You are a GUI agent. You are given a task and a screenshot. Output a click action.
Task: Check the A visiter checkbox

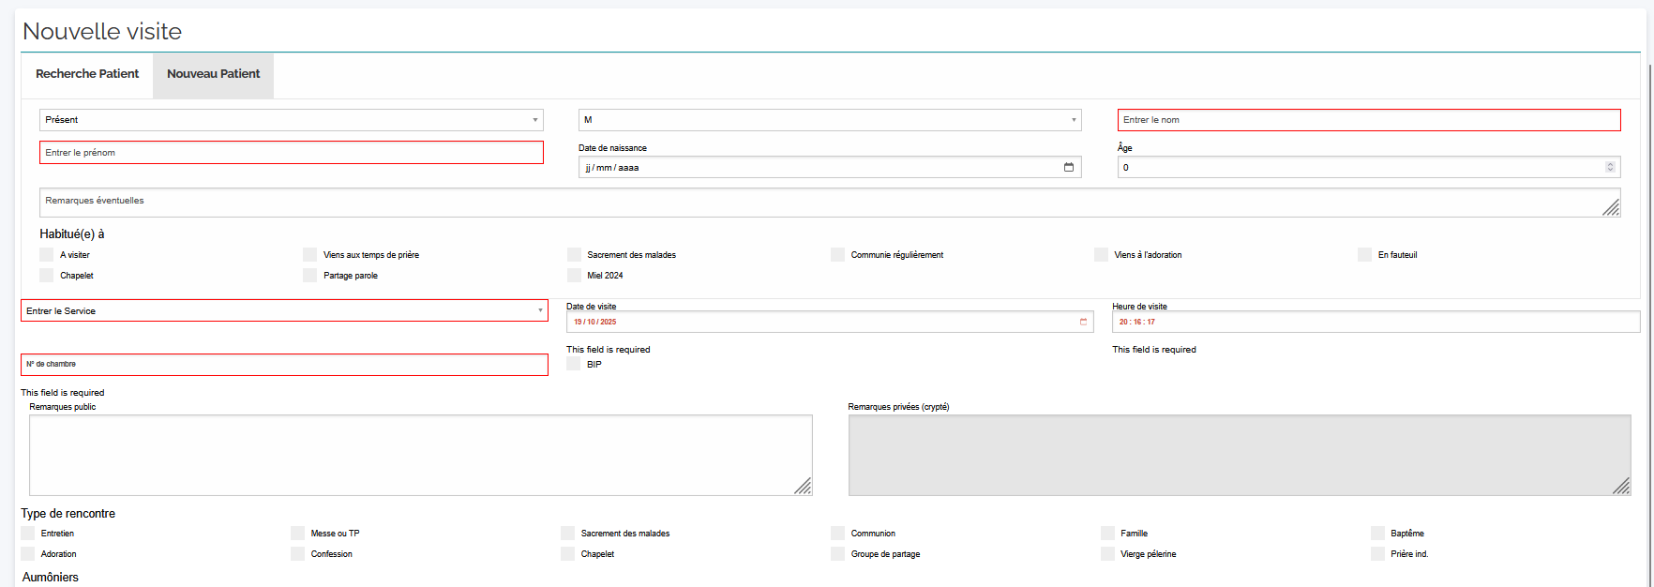pyautogui.click(x=47, y=255)
